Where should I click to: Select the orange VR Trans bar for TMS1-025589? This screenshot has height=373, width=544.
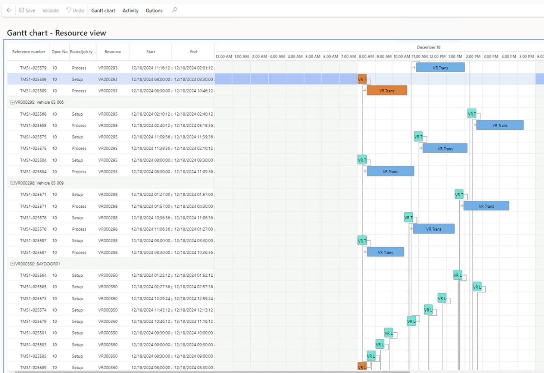click(x=387, y=91)
